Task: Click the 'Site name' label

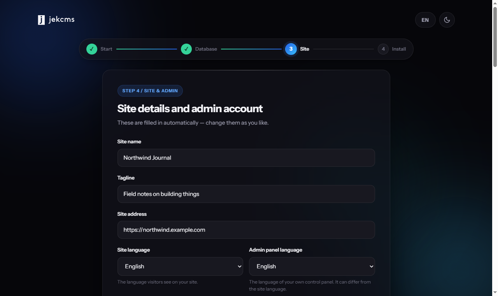Action: 129,142
